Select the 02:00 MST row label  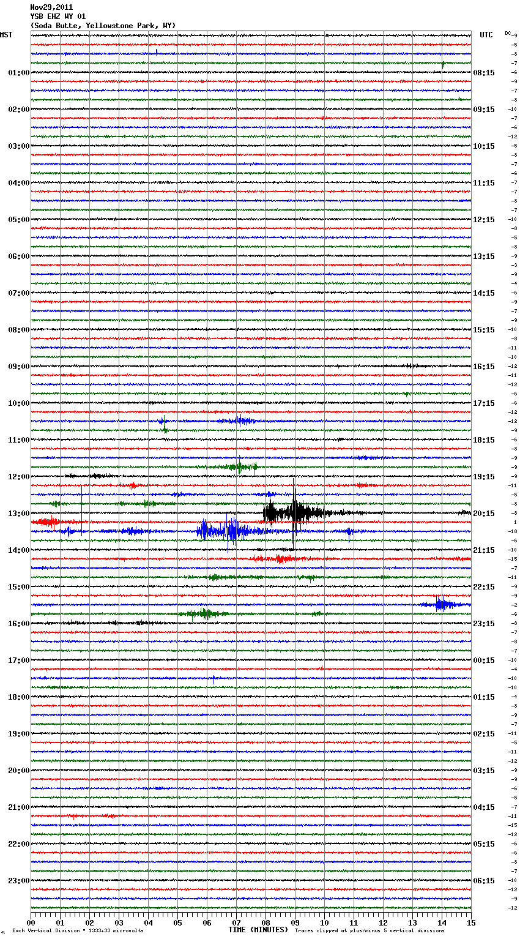pos(19,110)
